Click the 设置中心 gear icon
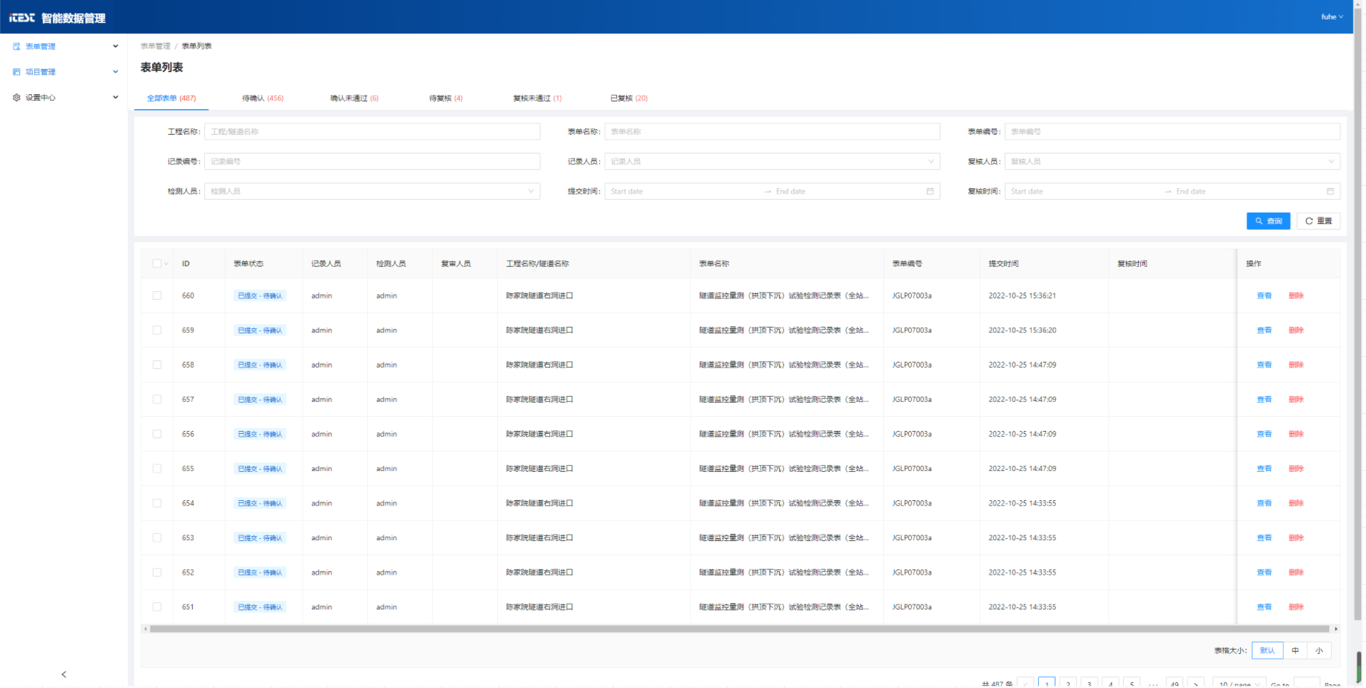This screenshot has width=1366, height=688. [x=16, y=98]
